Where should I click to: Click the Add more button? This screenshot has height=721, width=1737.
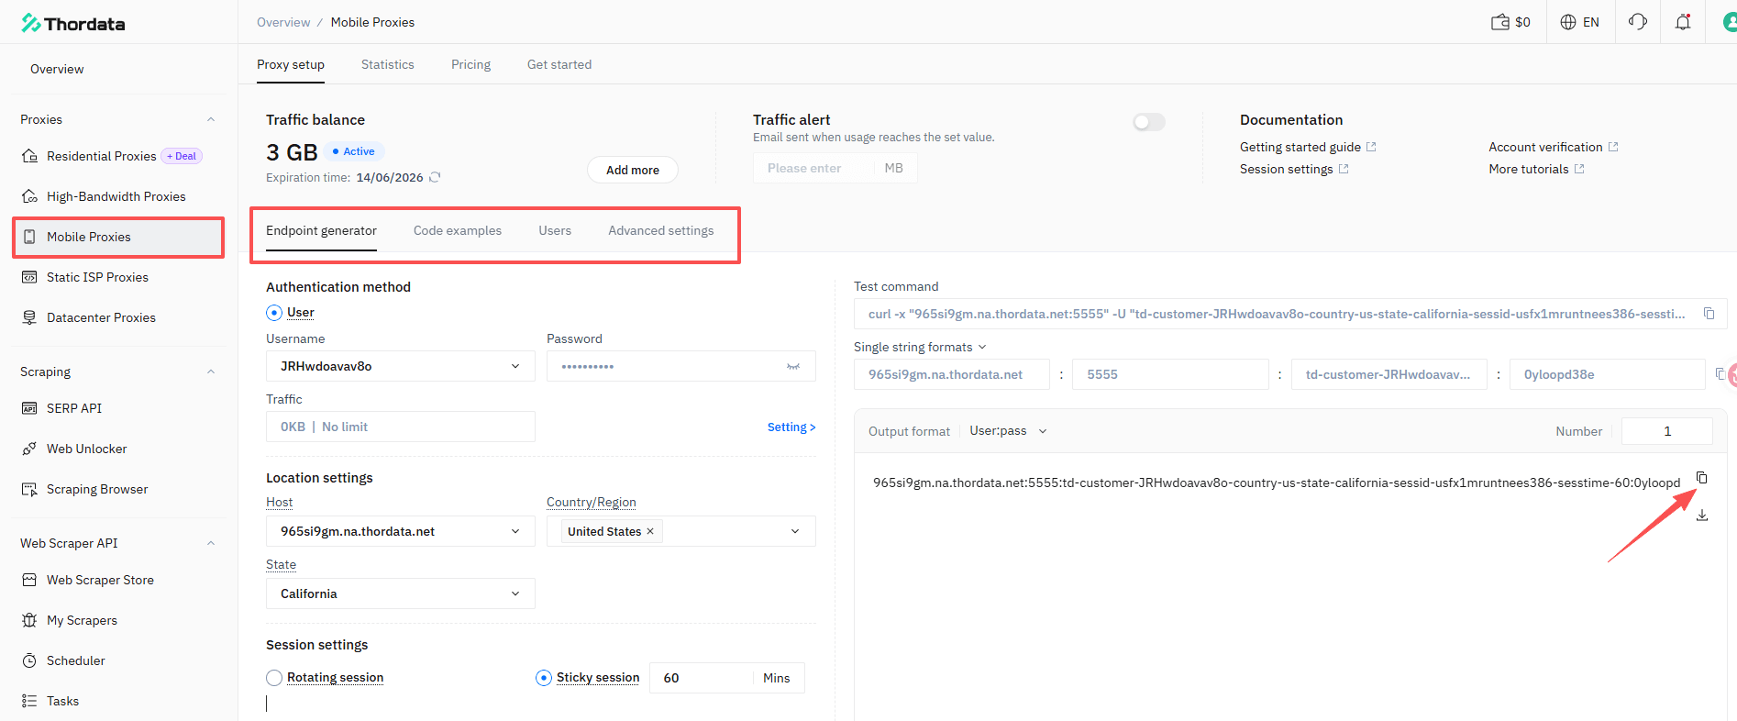click(633, 170)
